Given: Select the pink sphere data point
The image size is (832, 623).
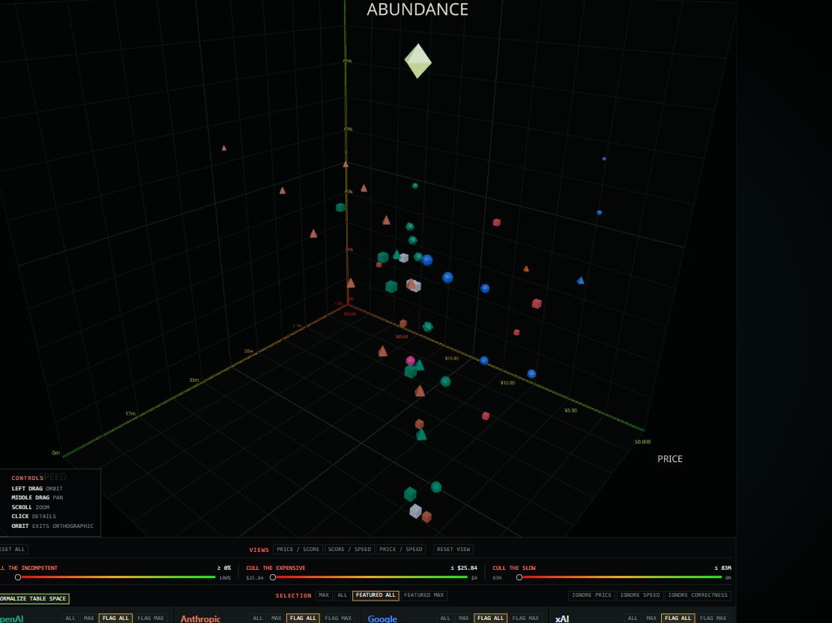Looking at the screenshot, I should click(x=410, y=360).
